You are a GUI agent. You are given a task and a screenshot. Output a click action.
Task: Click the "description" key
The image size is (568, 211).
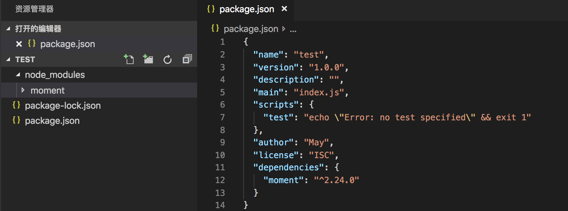(286, 80)
